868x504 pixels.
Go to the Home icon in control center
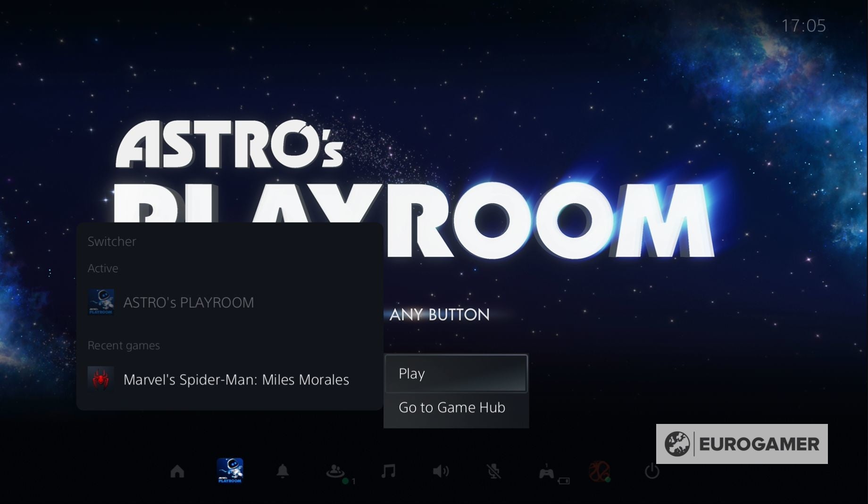point(177,471)
